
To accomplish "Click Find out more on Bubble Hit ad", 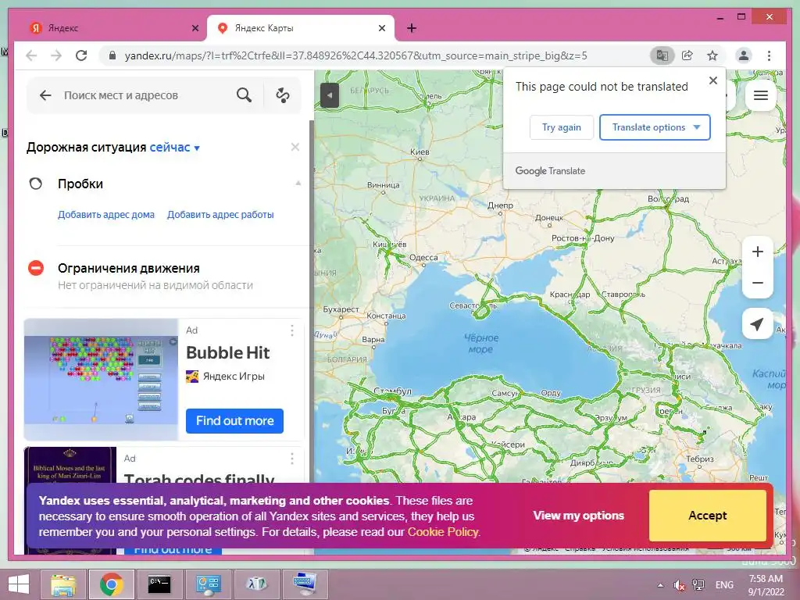I will (x=234, y=421).
